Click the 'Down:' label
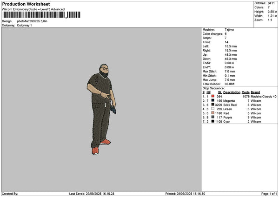 [x=207, y=59]
